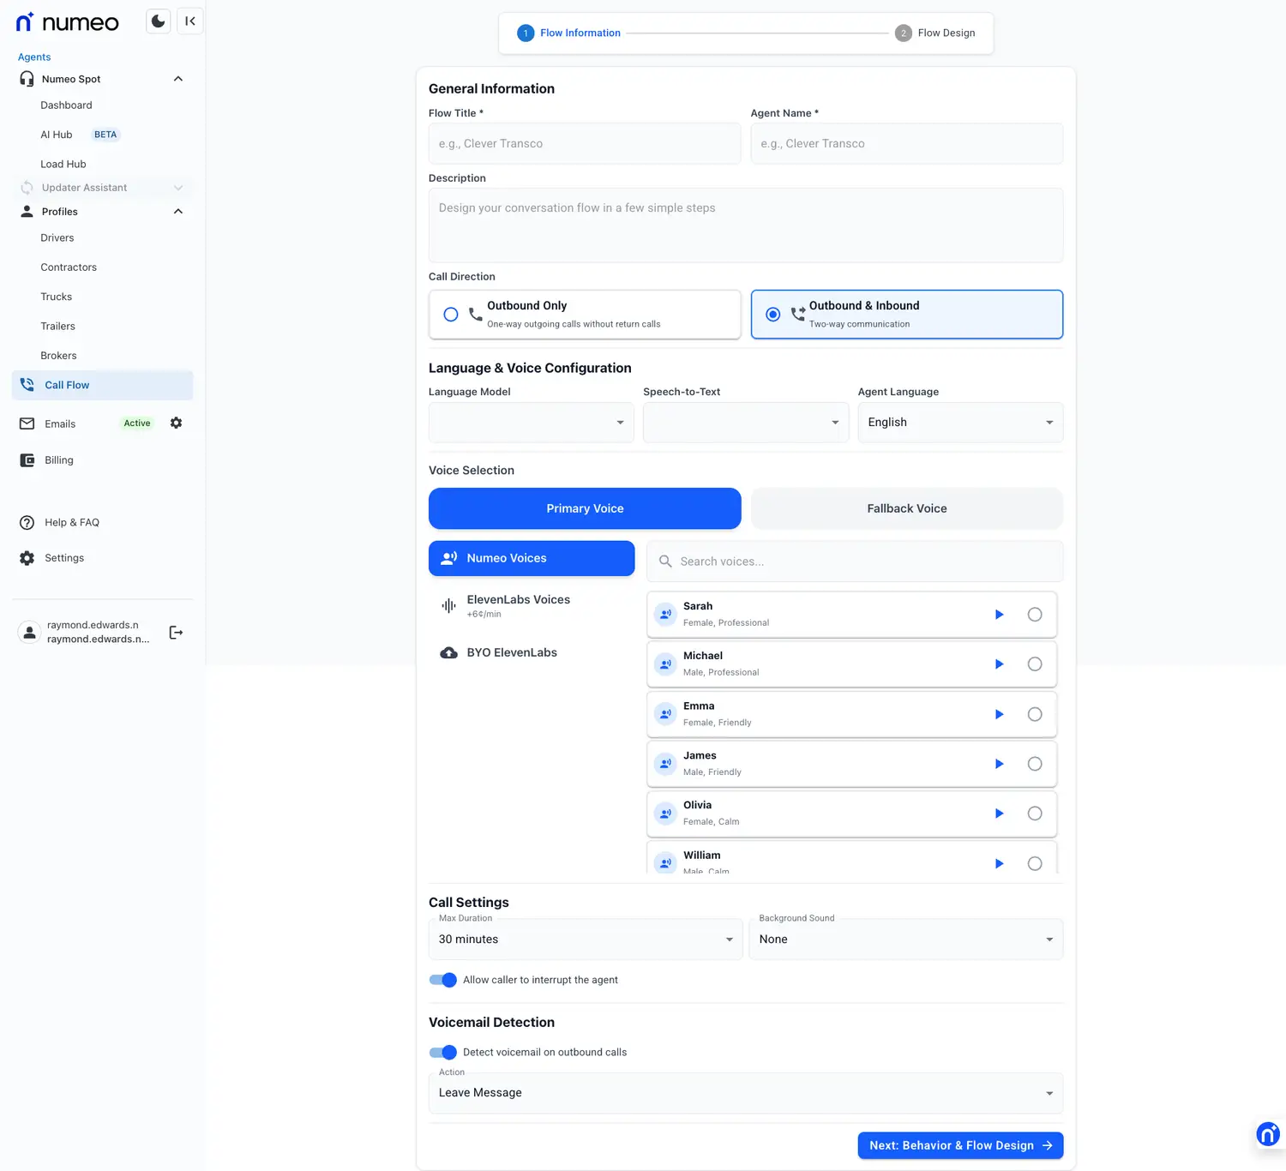Choose Michael as the primary voice

[1035, 664]
